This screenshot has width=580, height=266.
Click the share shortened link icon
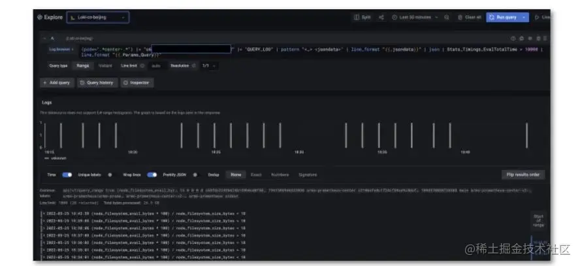pos(381,18)
